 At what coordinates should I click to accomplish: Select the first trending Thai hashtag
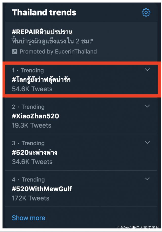tap(41, 80)
